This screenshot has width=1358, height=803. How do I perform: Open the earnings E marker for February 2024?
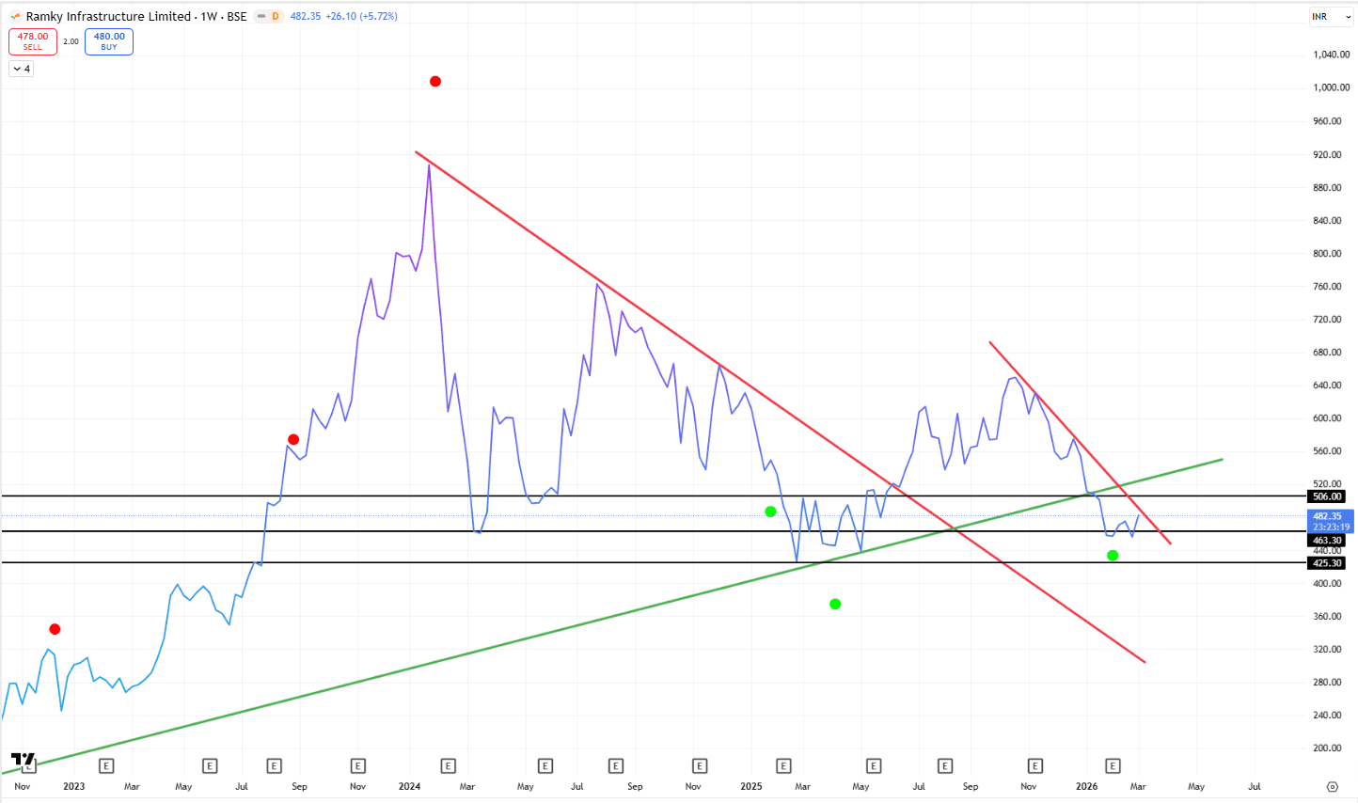pos(448,766)
